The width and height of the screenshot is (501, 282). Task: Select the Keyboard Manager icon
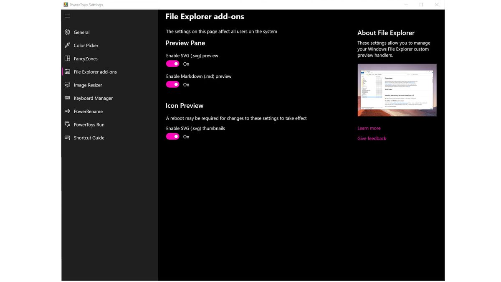[67, 98]
